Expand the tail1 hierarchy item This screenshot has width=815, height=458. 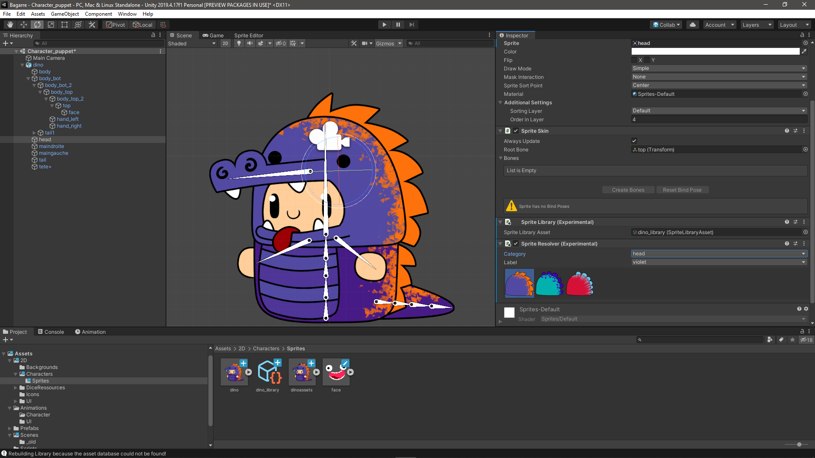[34, 133]
